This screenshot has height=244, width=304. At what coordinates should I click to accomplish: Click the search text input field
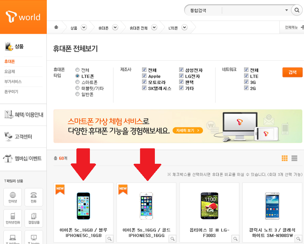(253, 10)
